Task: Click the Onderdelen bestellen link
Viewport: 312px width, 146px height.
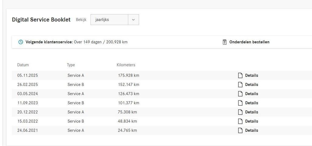Action: tap(249, 42)
